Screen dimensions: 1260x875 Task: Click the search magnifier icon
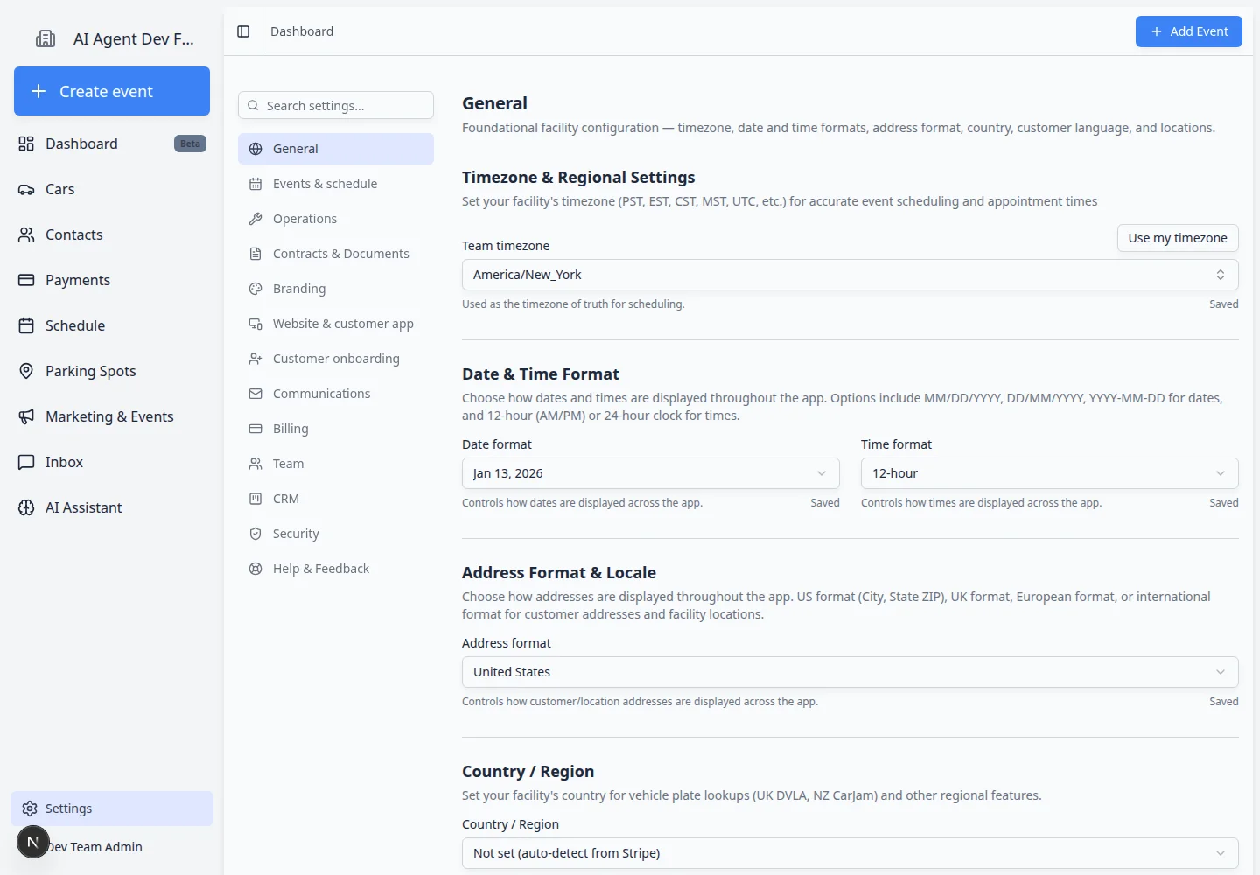pyautogui.click(x=253, y=105)
